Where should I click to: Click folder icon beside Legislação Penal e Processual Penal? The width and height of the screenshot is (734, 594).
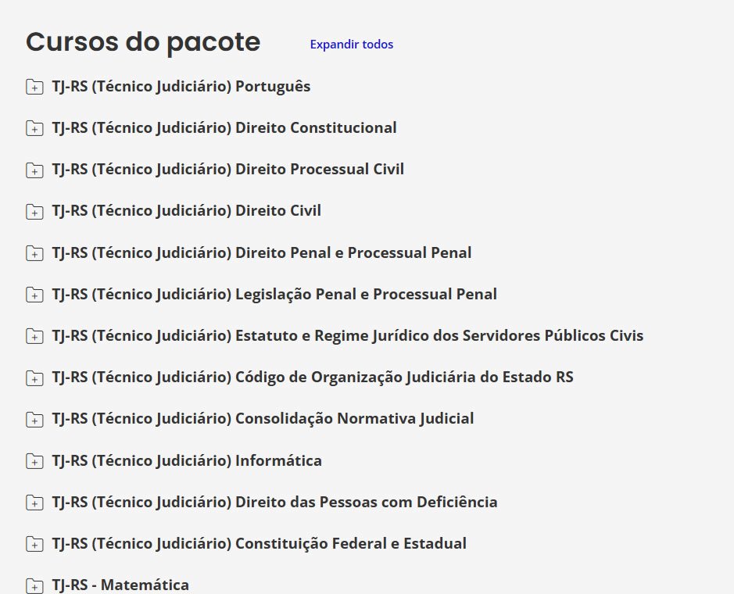[x=34, y=295]
